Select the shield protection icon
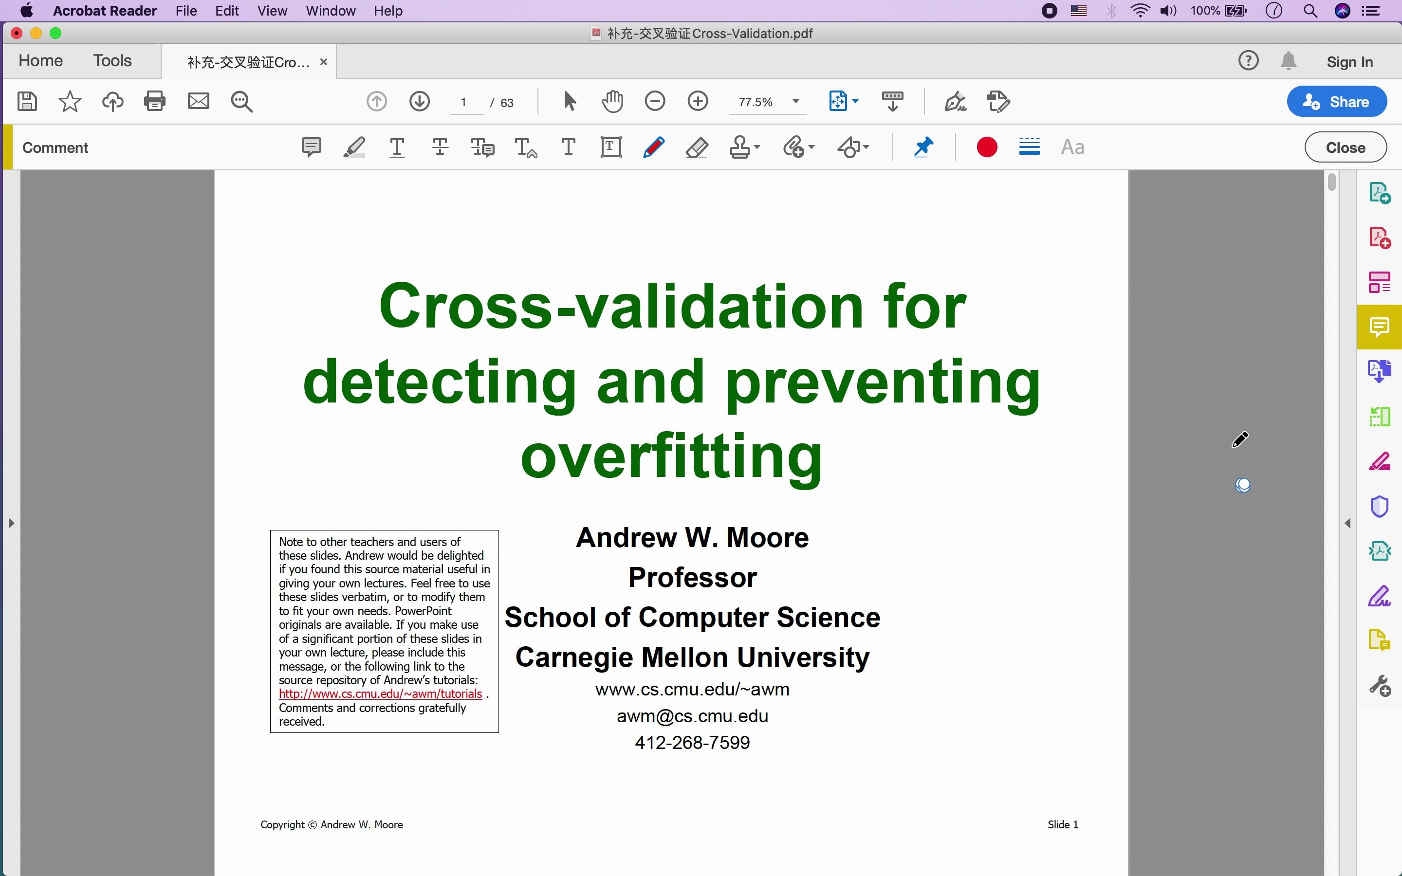 point(1377,506)
